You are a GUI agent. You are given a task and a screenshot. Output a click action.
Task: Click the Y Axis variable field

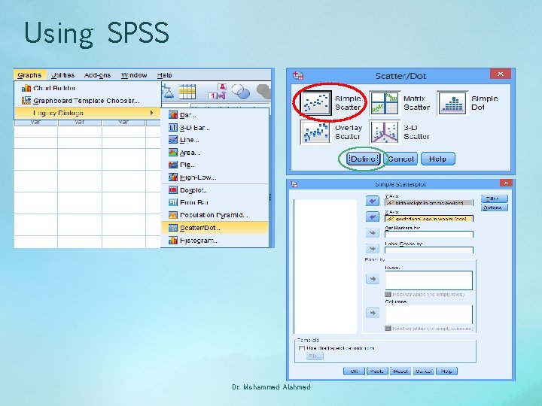pos(428,203)
